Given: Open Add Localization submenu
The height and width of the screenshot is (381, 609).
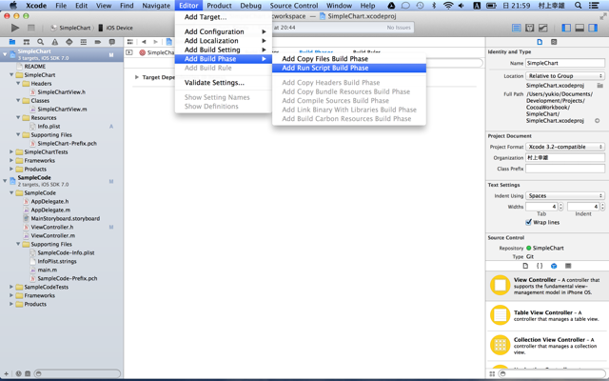Looking at the screenshot, I should 224,40.
